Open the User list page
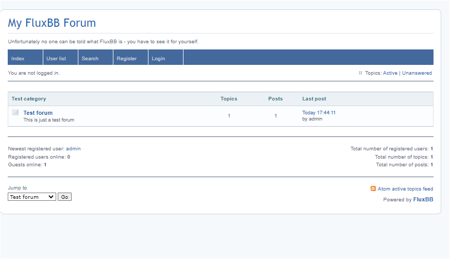Image resolution: width=450 pixels, height=259 pixels. click(60, 58)
